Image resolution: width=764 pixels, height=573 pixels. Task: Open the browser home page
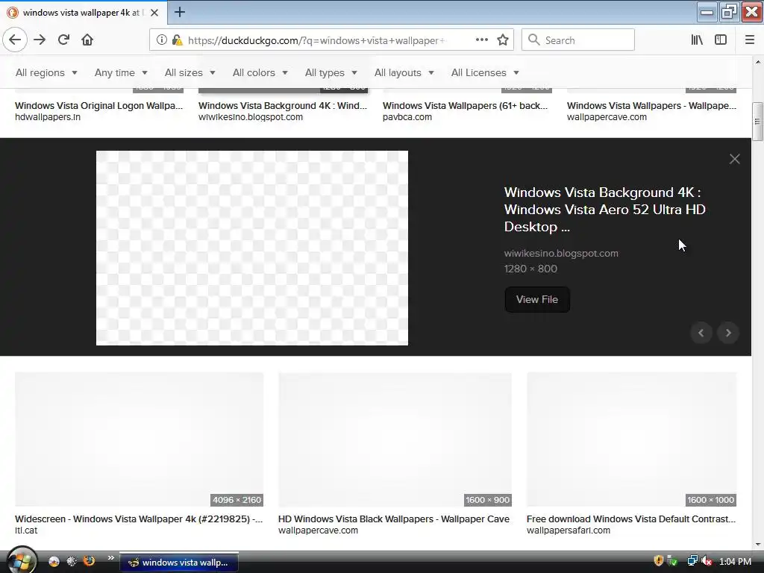click(x=87, y=40)
